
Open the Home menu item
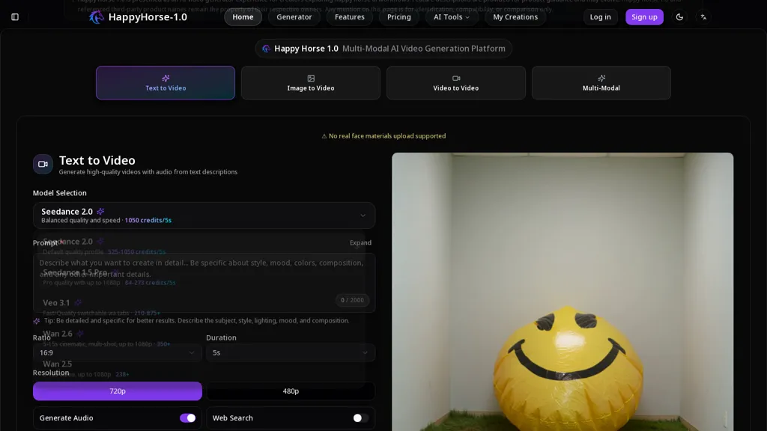coord(243,17)
